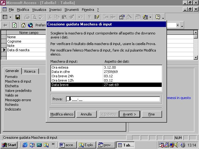Click the Refresh page icon
Screen dimensions: 199x149
coord(15,25)
